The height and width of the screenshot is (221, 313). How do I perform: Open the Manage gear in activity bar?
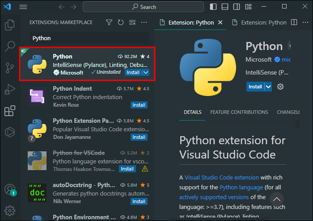point(10,210)
